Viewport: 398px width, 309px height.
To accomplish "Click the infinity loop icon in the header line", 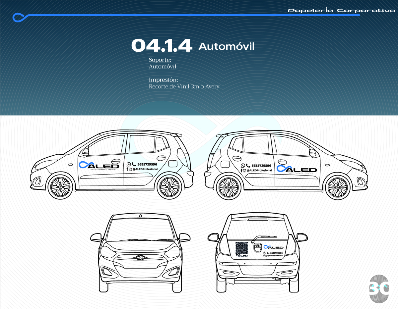I will click(x=20, y=17).
